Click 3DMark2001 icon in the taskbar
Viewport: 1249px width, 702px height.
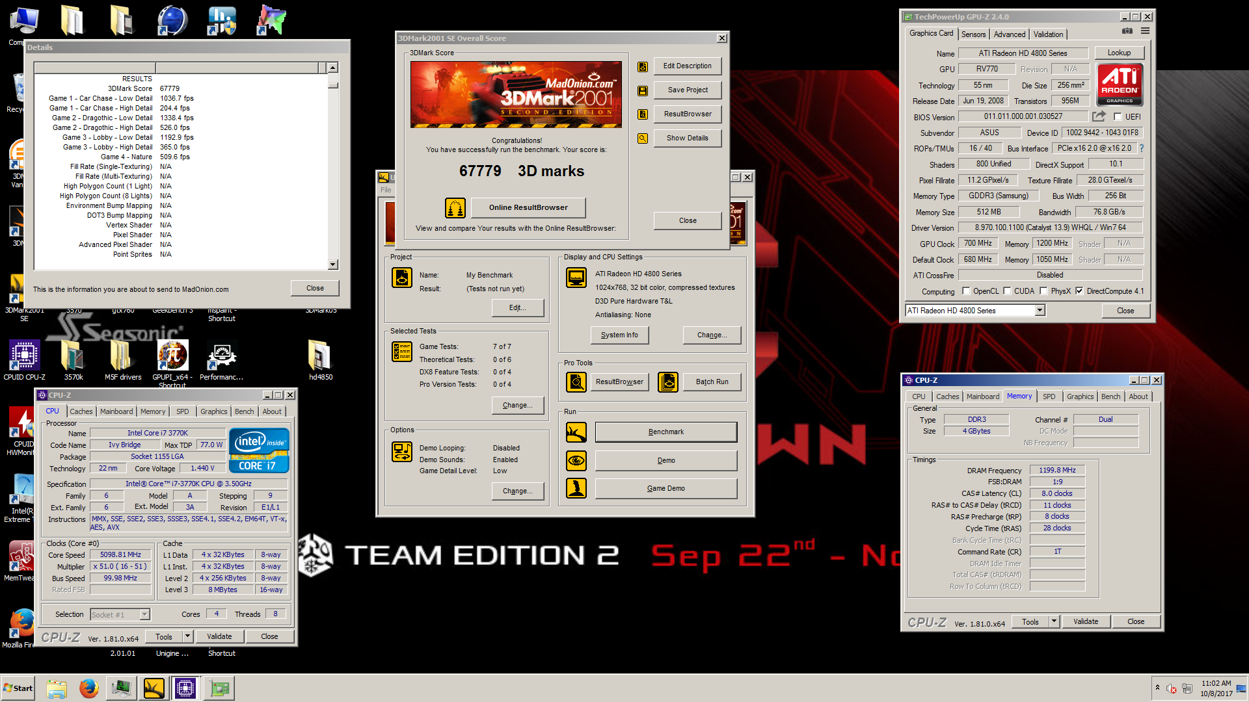tap(154, 688)
